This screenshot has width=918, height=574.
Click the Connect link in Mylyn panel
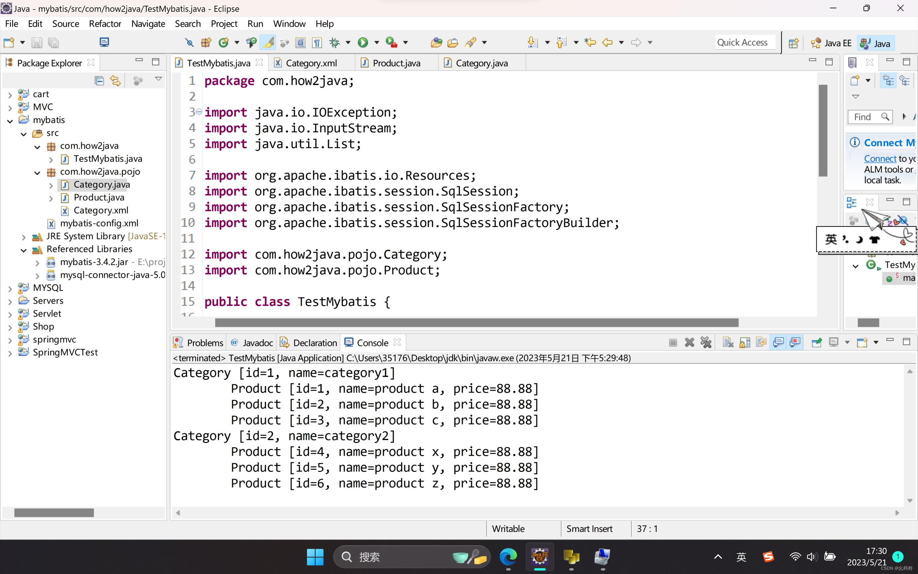point(880,159)
